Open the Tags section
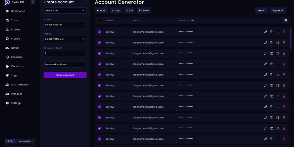Screen dimensions: 294x147 14,75
